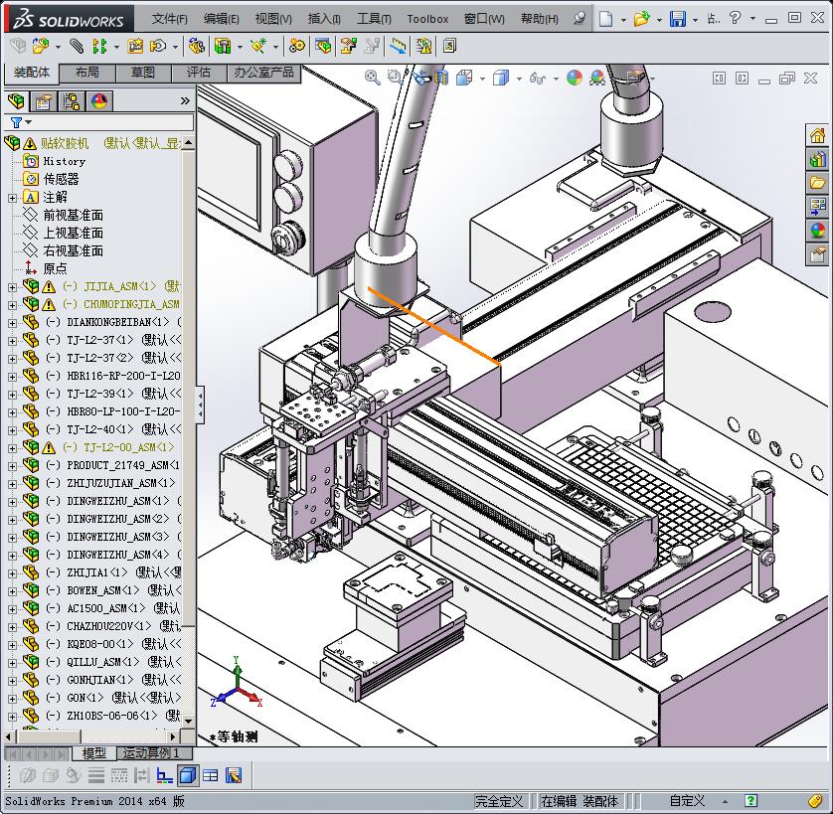
Task: Select the 前视基准面 plane in the tree
Action: point(73,216)
